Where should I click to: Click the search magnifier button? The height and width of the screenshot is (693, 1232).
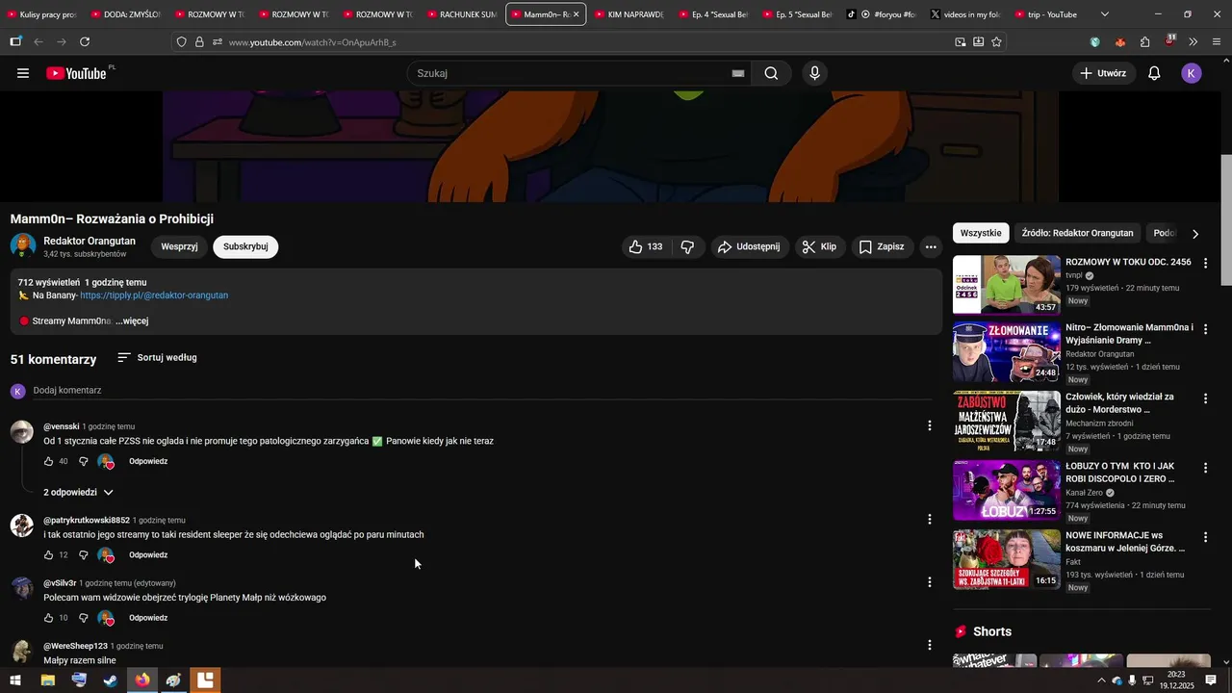point(771,73)
